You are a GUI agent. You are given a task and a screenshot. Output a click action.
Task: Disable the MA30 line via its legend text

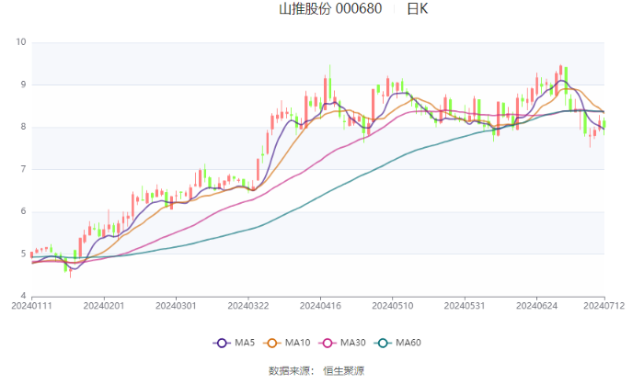[352, 343]
